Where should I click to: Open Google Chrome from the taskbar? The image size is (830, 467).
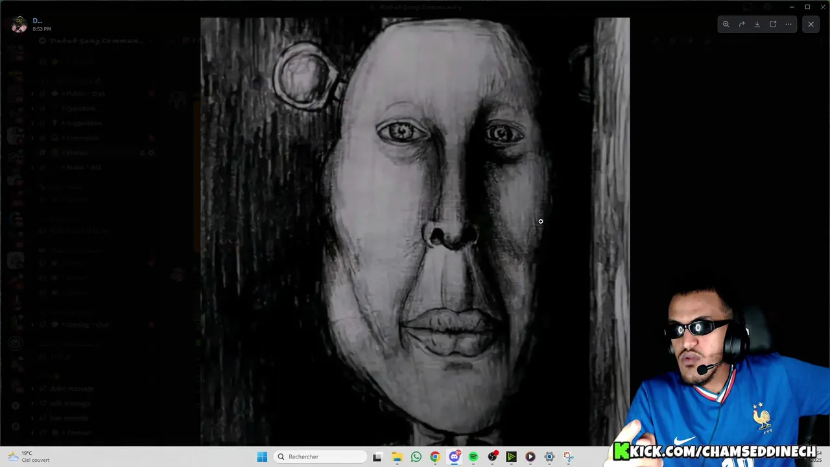(435, 457)
